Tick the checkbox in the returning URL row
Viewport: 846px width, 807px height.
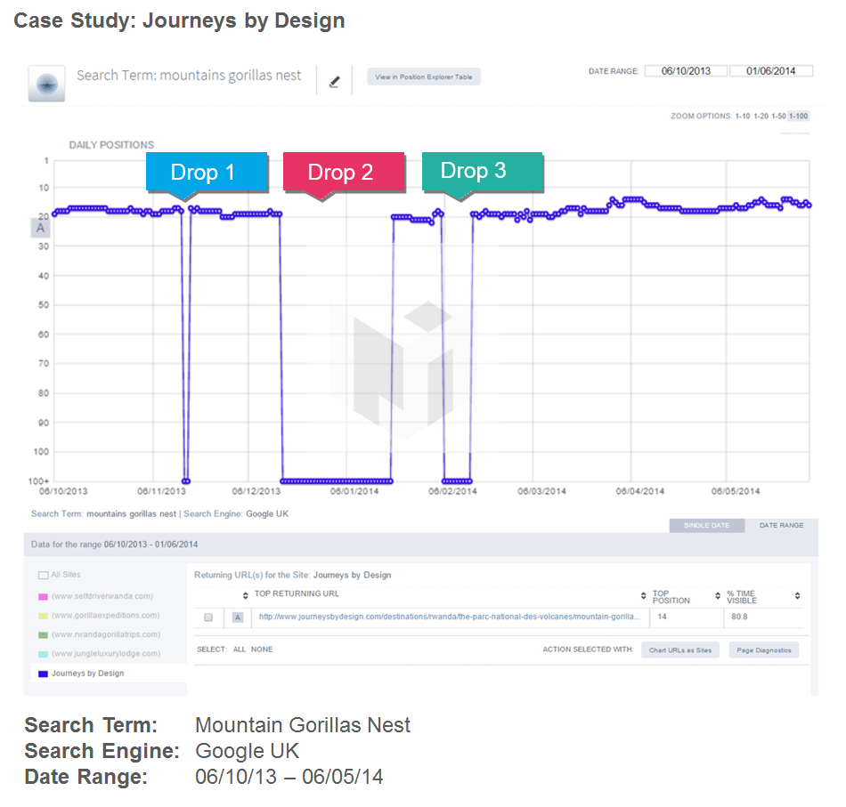pyautogui.click(x=208, y=617)
